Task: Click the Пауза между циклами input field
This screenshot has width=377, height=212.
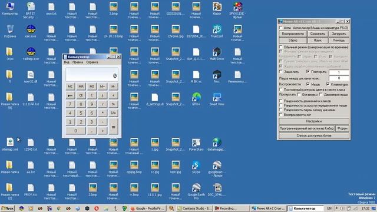Action: click(339, 78)
